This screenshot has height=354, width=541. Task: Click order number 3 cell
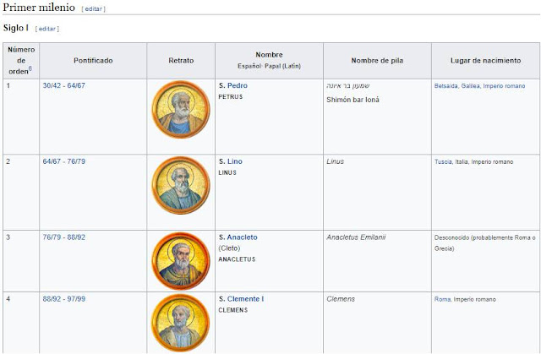21,261
